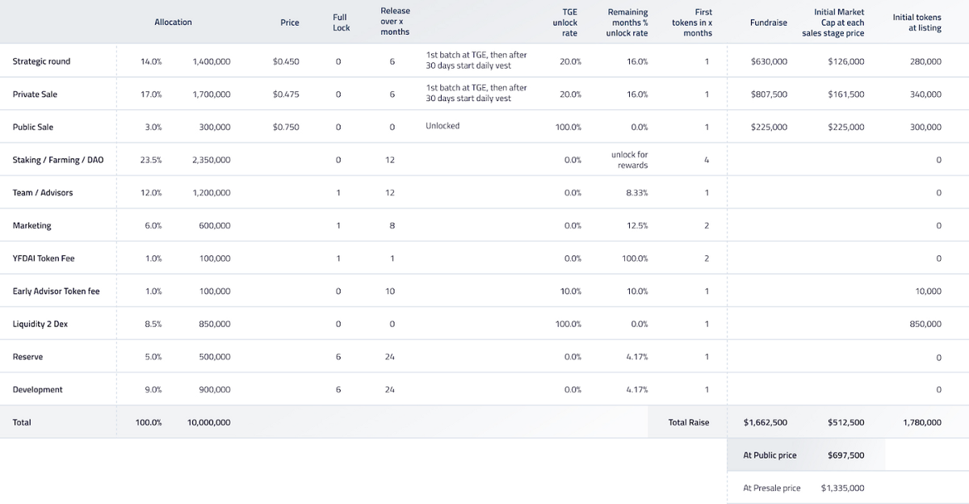Click the YFDAI Token Fee row label
This screenshot has height=504, width=969.
[x=44, y=258]
